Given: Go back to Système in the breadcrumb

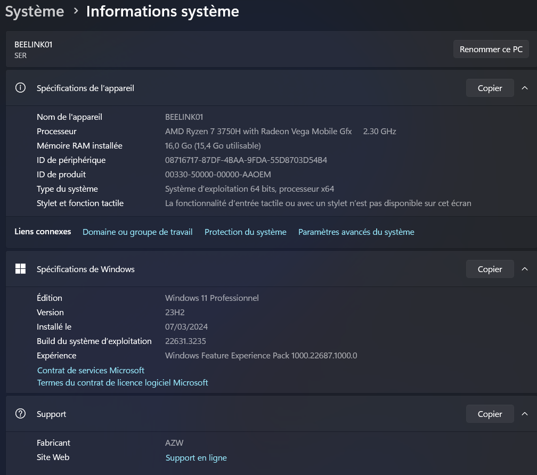Looking at the screenshot, I should [35, 11].
